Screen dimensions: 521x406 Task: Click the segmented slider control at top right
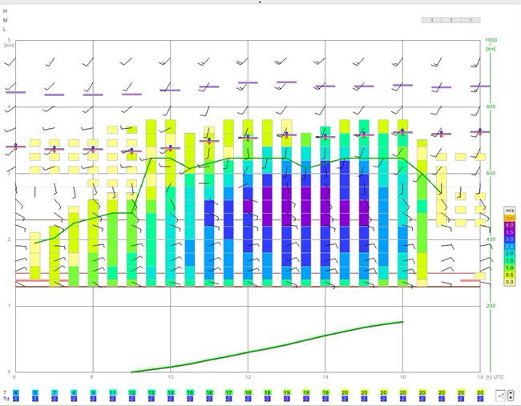tap(451, 20)
